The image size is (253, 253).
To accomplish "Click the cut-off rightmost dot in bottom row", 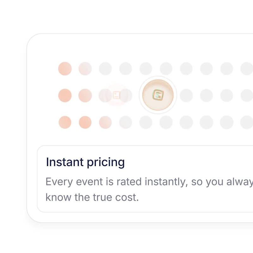I will pyautogui.click(x=247, y=122).
